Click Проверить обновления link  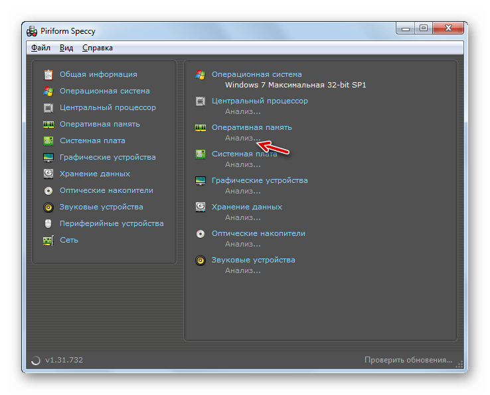click(x=408, y=360)
